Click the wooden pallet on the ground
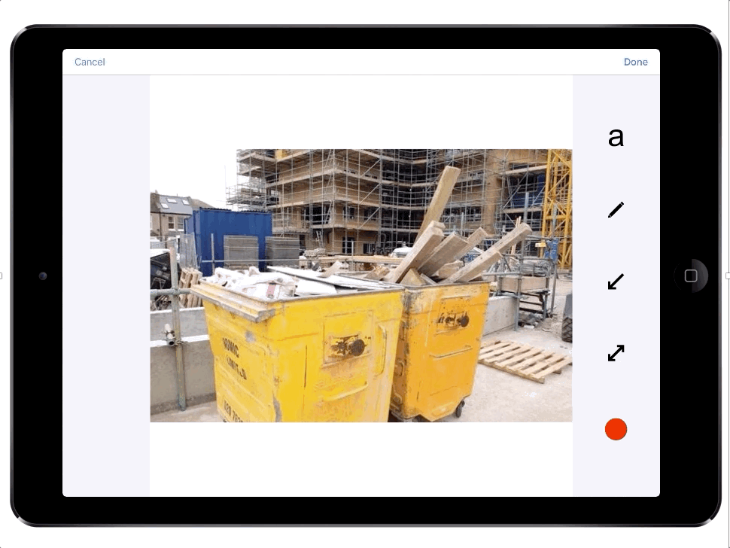 [x=525, y=359]
